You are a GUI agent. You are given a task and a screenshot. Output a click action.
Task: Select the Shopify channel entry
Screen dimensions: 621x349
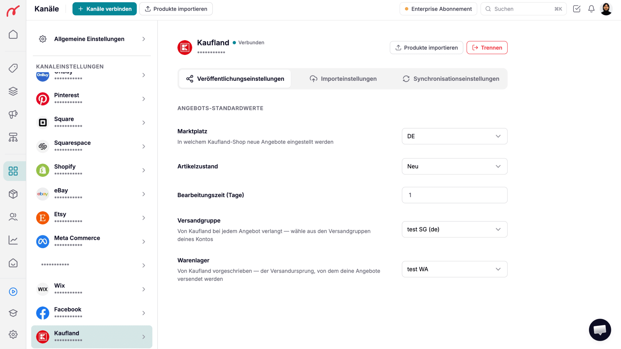(x=92, y=170)
